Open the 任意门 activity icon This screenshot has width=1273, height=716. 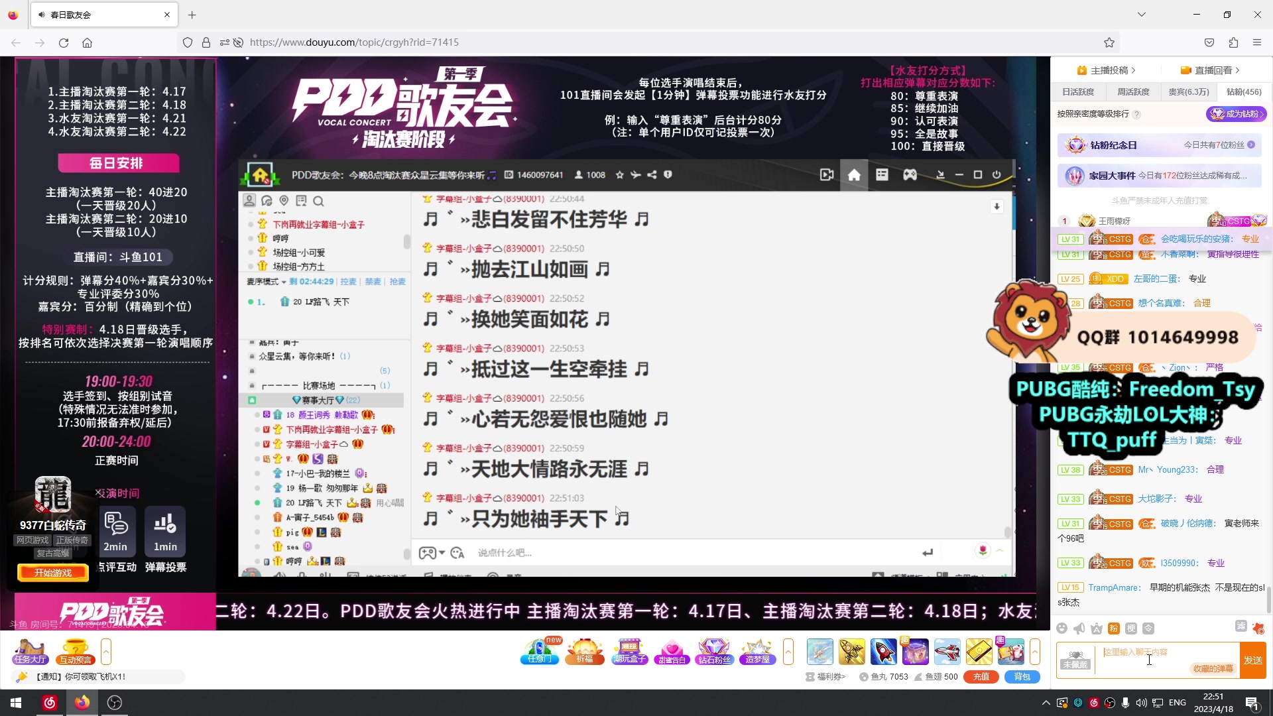click(540, 652)
